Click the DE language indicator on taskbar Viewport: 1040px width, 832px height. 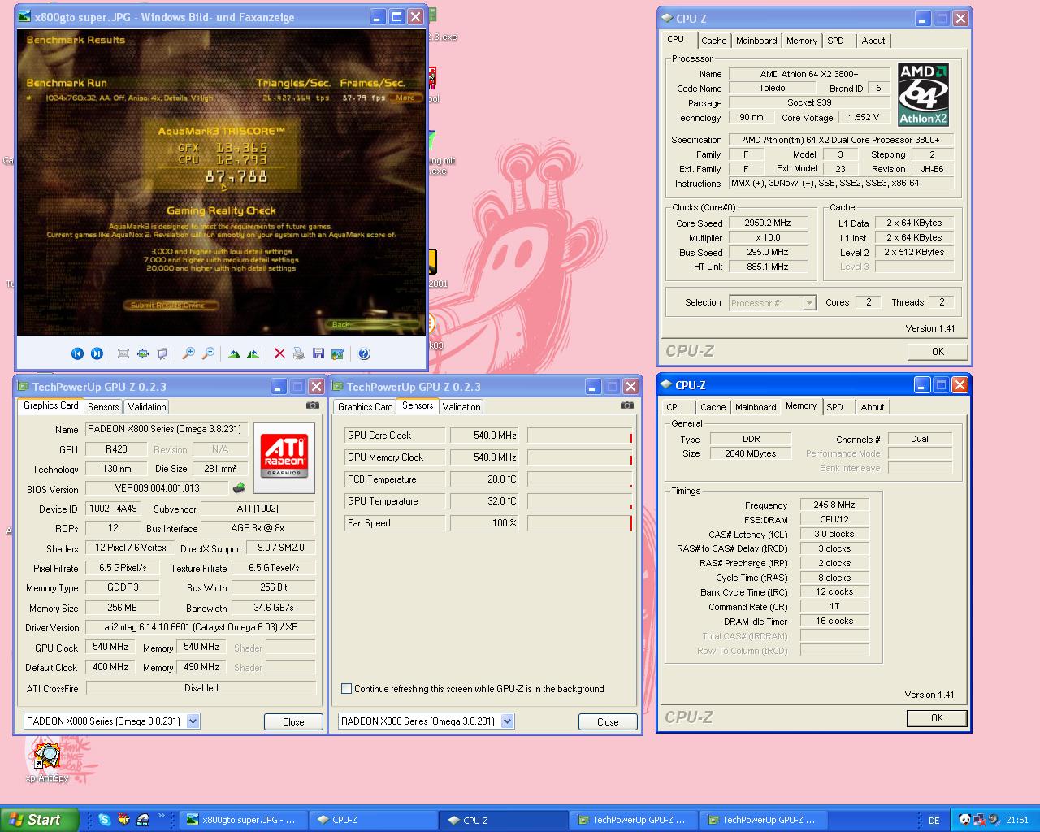click(934, 821)
